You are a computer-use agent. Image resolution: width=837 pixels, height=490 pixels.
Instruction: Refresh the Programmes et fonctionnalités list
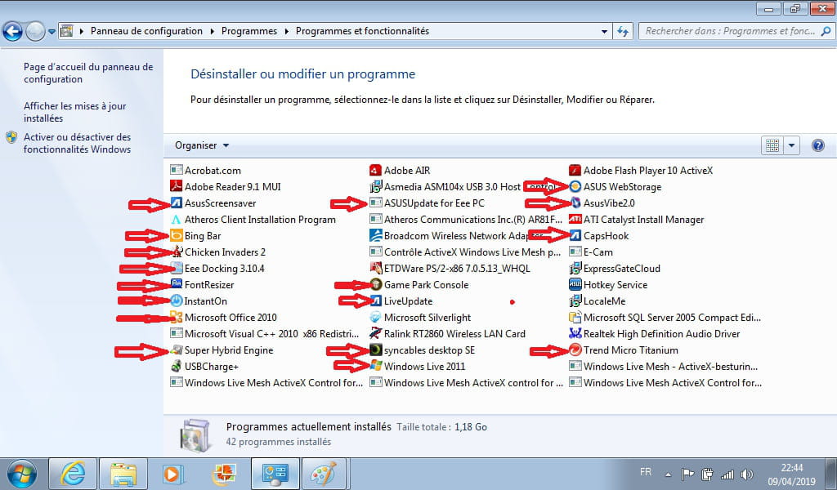pos(622,31)
